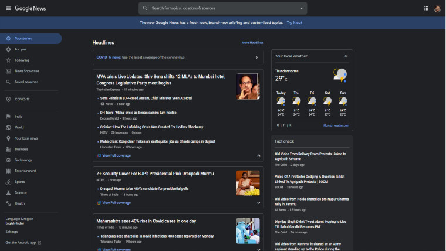This screenshot has height=251, width=446.
Task: Switch weather units to Kelvin
Action: click(x=290, y=126)
